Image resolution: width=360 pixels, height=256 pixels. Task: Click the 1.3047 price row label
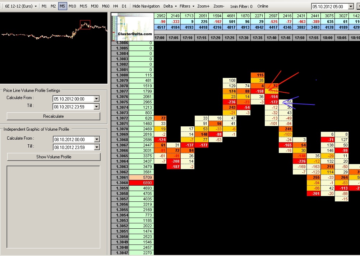coord(120,253)
